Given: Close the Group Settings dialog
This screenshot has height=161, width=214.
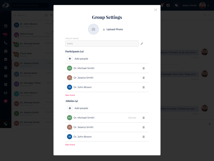Looking at the screenshot, I should pyautogui.click(x=155, y=10).
